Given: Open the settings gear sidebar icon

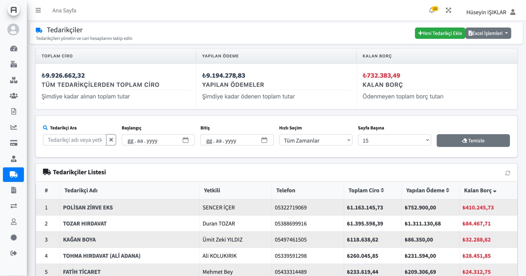Looking at the screenshot, I should pyautogui.click(x=14, y=237).
